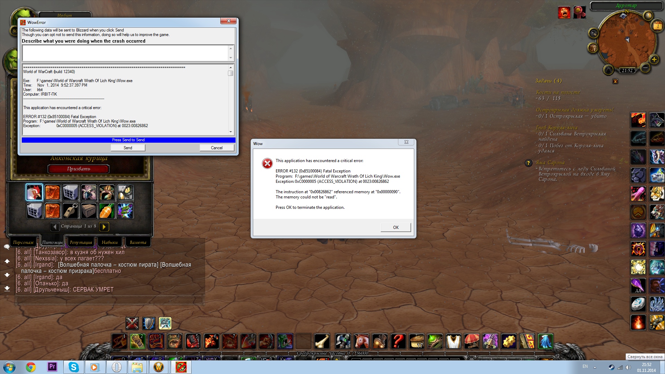
Task: Use action bar slot 2 green fist ability
Action: (x=138, y=341)
